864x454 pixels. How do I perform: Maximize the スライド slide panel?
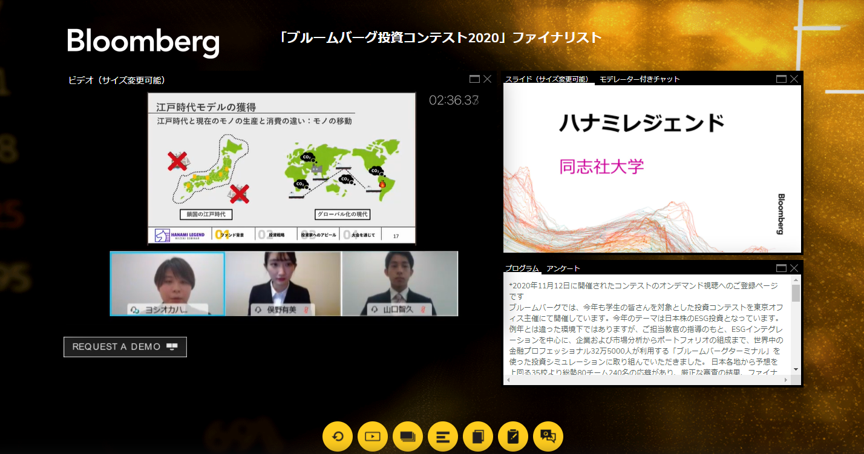point(782,79)
